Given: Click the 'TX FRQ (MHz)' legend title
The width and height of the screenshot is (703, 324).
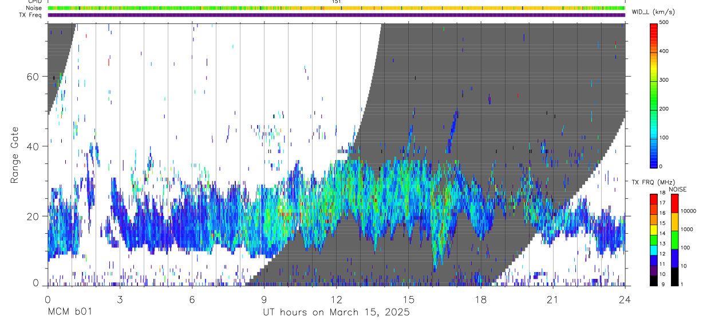Looking at the screenshot, I should pyautogui.click(x=652, y=182).
